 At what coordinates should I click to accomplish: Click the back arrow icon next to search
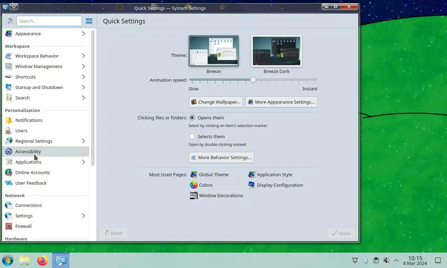coord(9,21)
